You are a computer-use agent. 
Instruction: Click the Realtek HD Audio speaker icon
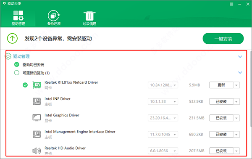coord(37,151)
